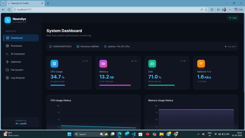The width and height of the screenshot is (245, 138).
Task: Open taskbar clock showing 06:21
Action: [x=237, y=134]
